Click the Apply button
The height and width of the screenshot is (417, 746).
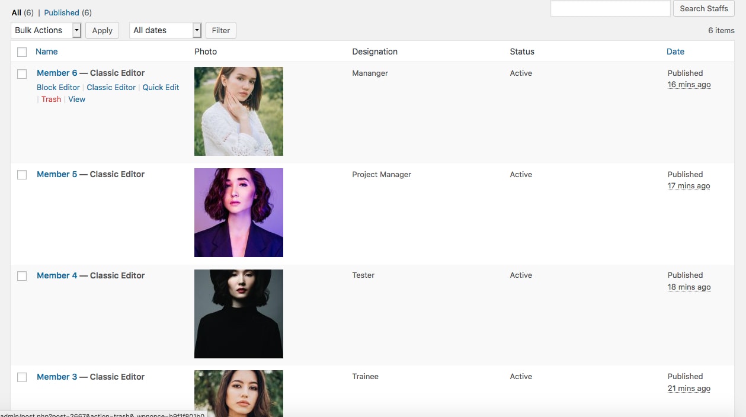click(x=102, y=30)
